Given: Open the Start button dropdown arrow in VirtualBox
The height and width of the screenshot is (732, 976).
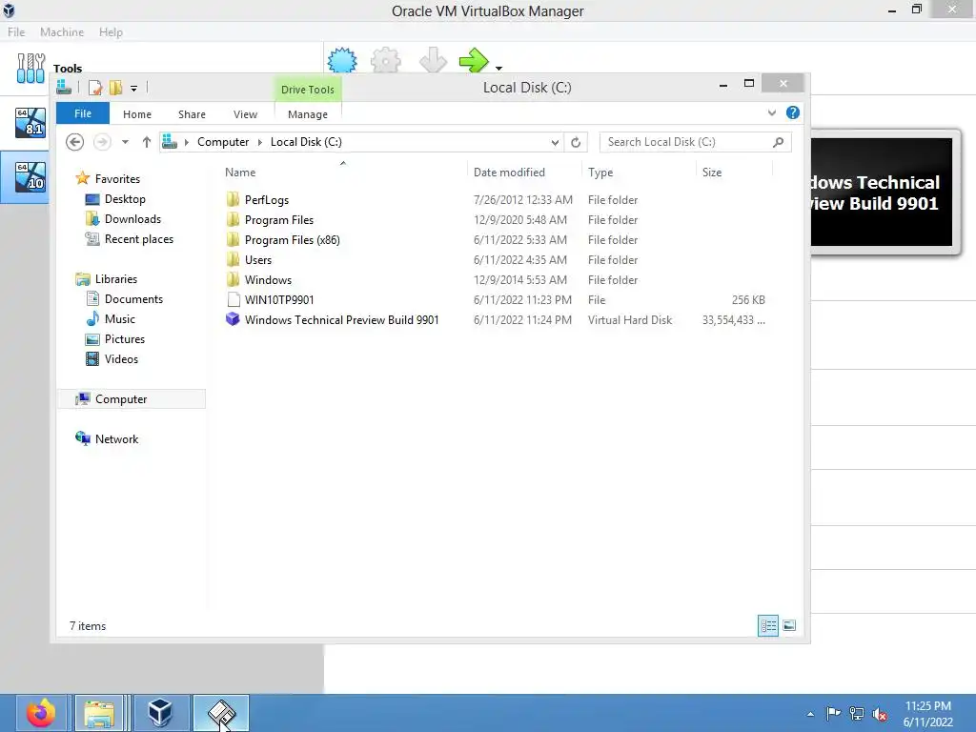Looking at the screenshot, I should pos(498,68).
